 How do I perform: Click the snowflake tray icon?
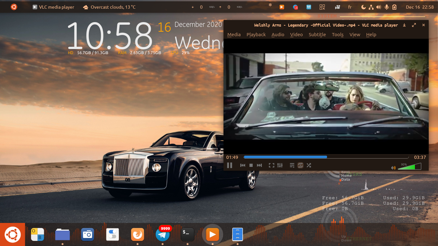pos(270,5)
